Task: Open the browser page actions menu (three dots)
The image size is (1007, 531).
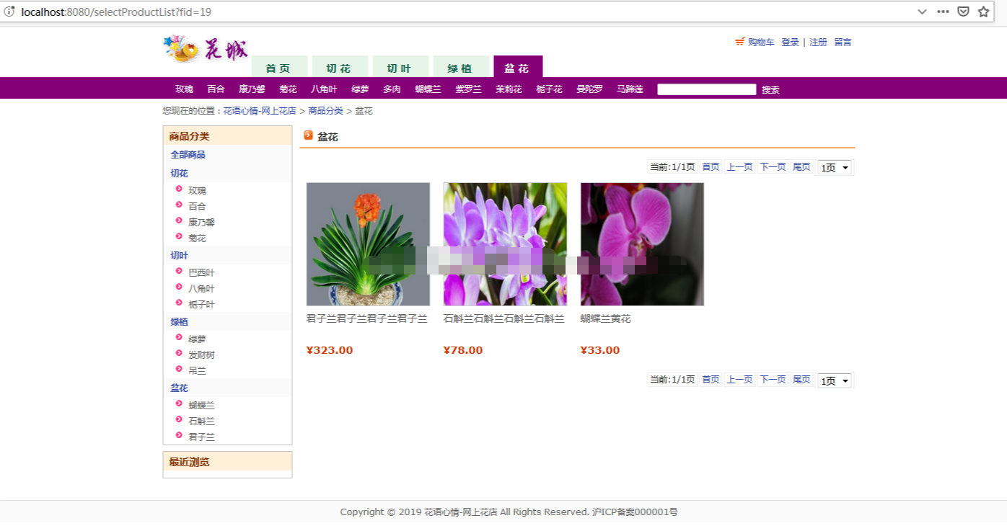Action: tap(943, 12)
